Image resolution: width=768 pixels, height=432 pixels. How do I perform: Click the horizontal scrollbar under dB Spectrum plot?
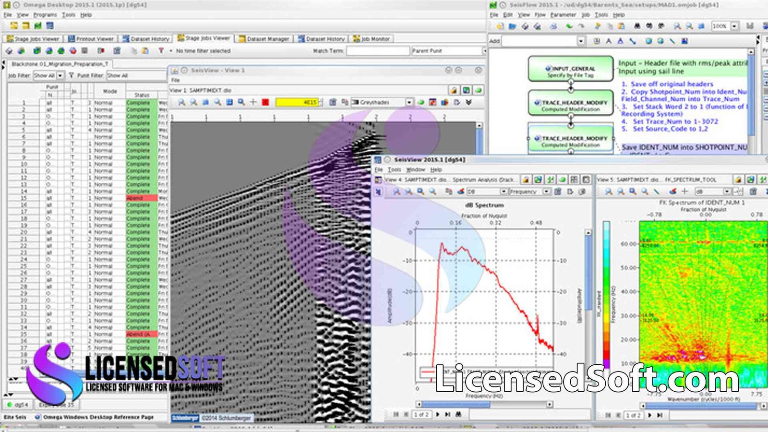coord(484,404)
